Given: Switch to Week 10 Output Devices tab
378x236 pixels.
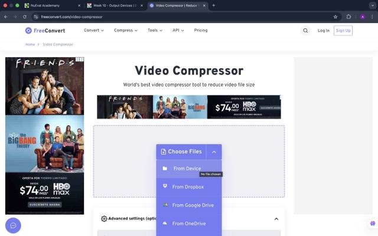Looking at the screenshot, I should tap(115, 5).
